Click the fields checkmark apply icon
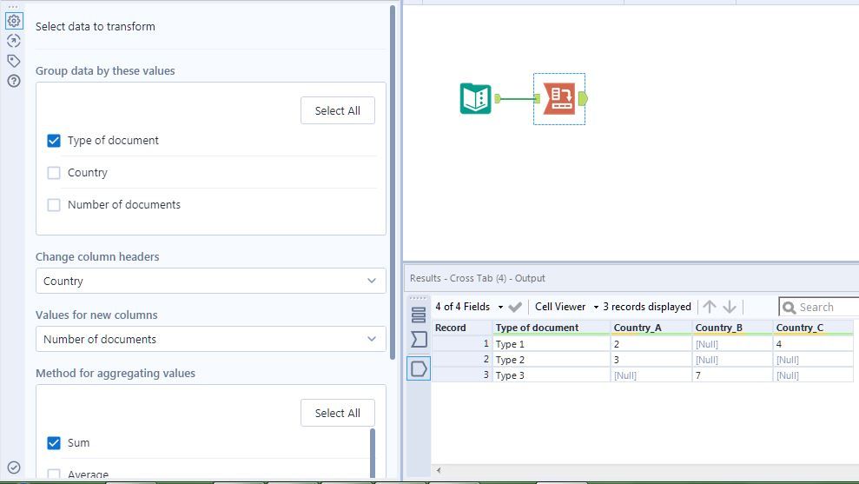Screen dimensions: 859x484 pos(515,307)
